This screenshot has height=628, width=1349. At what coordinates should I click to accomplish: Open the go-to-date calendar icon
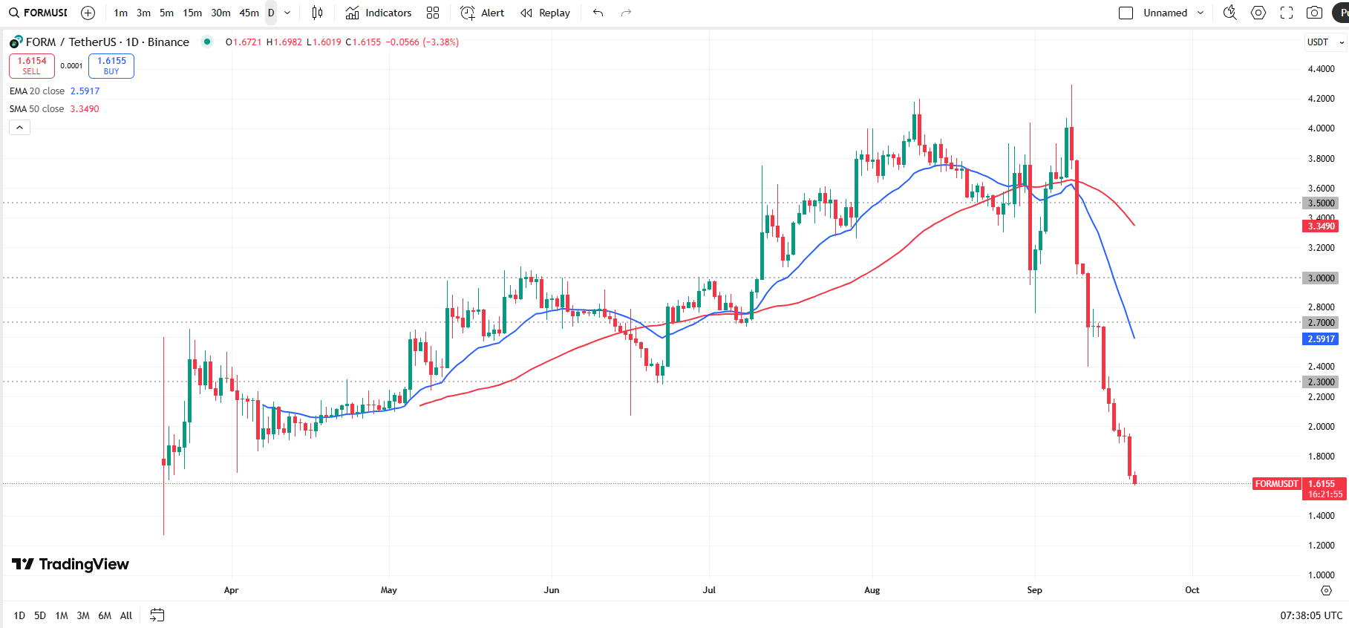[x=157, y=615]
